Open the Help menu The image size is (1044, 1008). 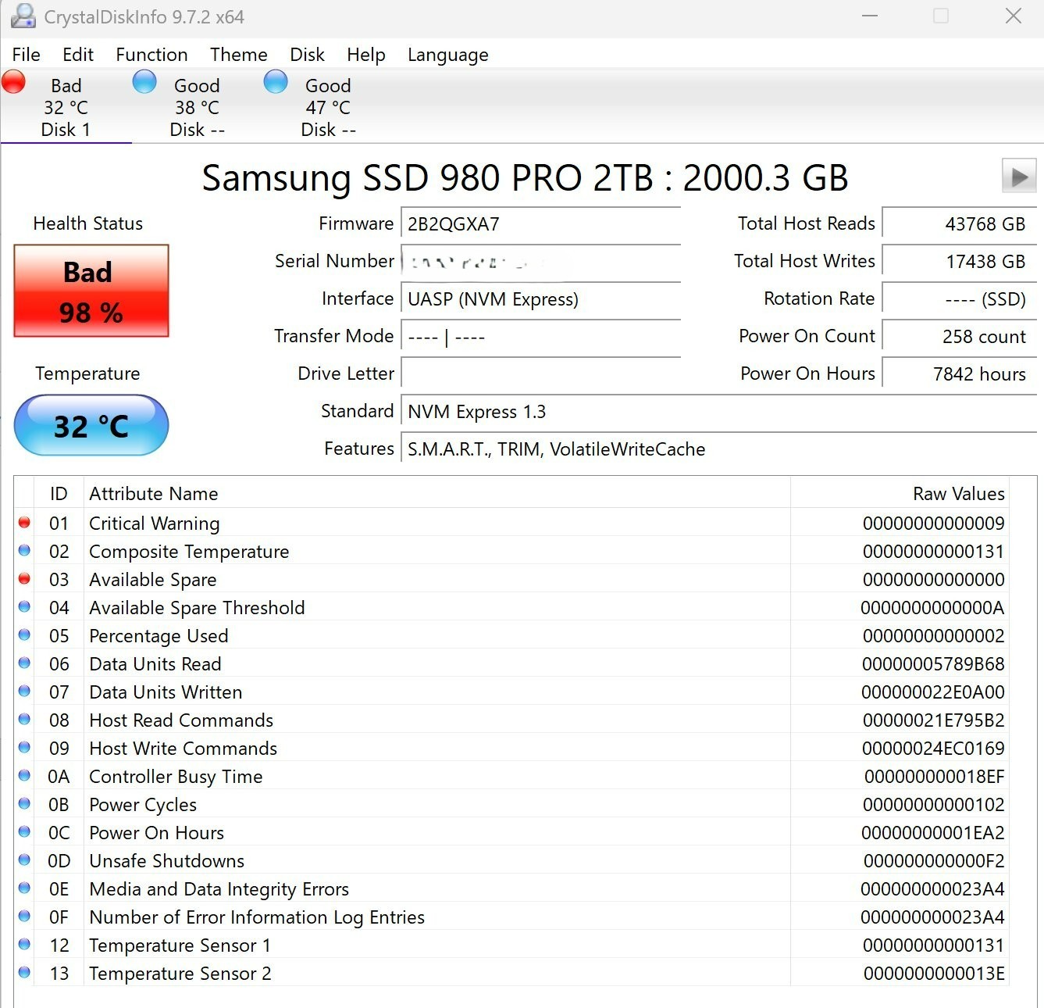[365, 55]
